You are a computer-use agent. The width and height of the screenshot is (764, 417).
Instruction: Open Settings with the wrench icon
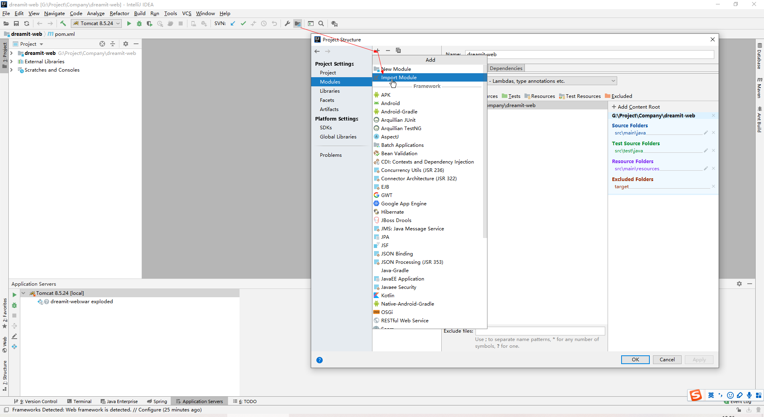click(287, 24)
